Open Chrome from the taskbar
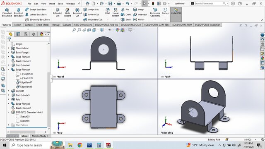Viewport: 265px width, 149px height. coord(80,145)
